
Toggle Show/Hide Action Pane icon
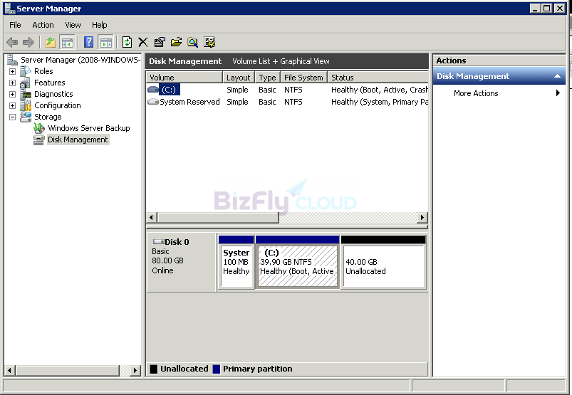pos(106,42)
